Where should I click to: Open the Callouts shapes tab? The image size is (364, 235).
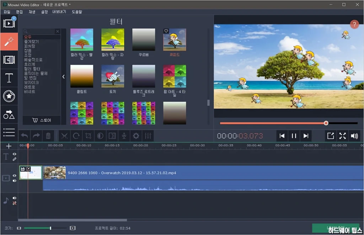(x=9, y=114)
